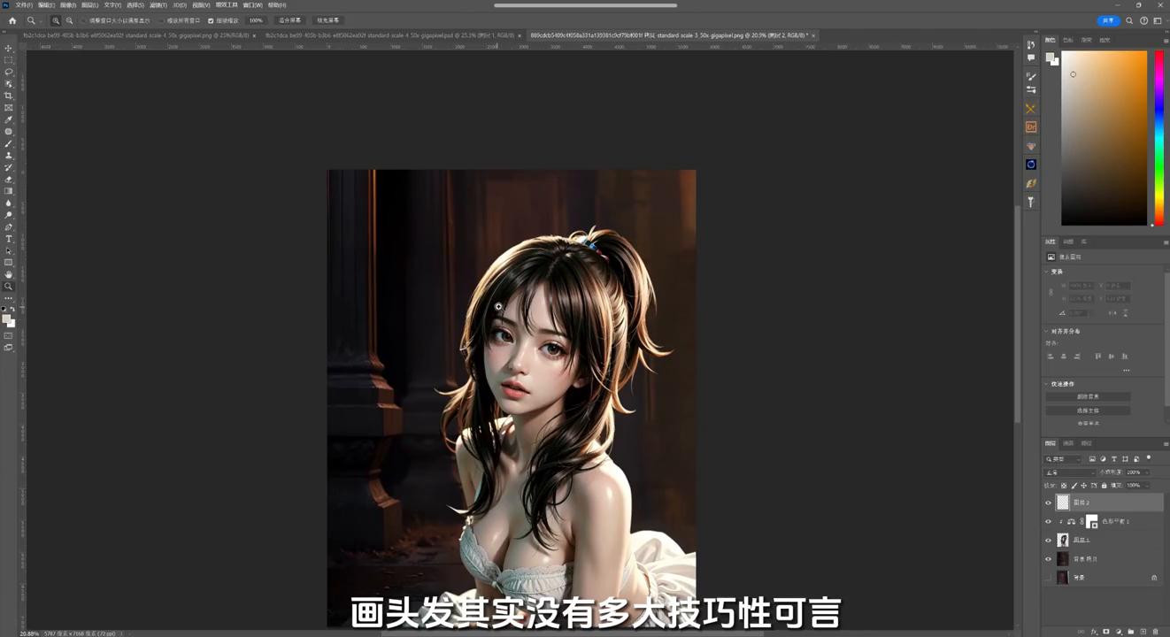Open the 不透明度 opacity dropdown

pos(1146,472)
